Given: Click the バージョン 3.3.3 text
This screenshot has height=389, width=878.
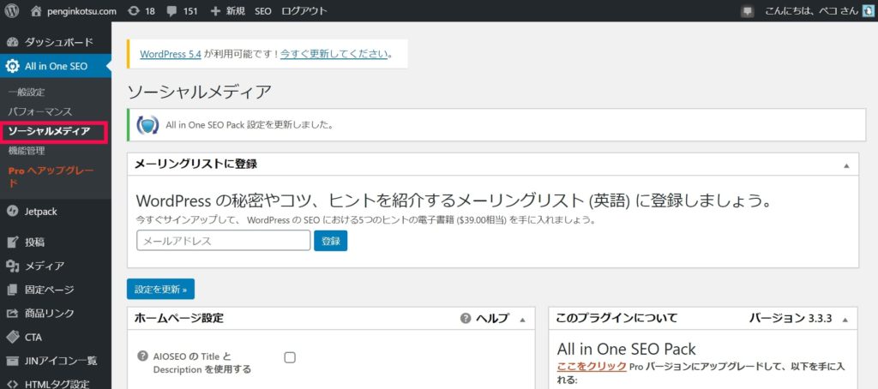Looking at the screenshot, I should (x=791, y=319).
